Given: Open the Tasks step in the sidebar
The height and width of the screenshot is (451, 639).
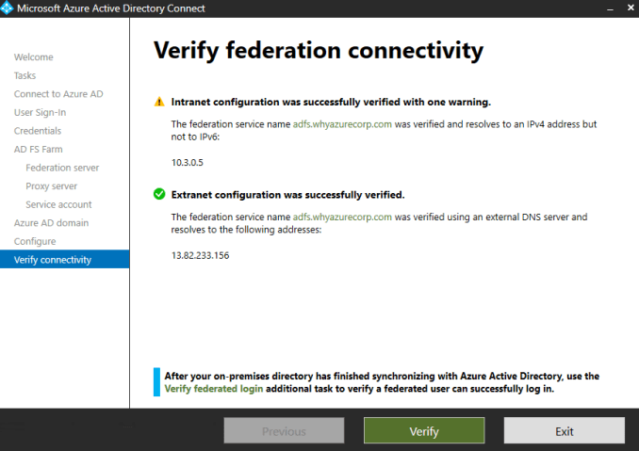Looking at the screenshot, I should [25, 75].
